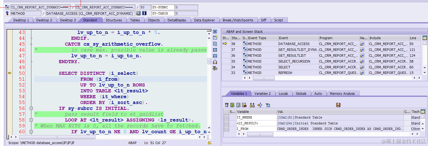This screenshot has width=428, height=146.
Task: Switch to Globals tab
Action: pos(301,94)
